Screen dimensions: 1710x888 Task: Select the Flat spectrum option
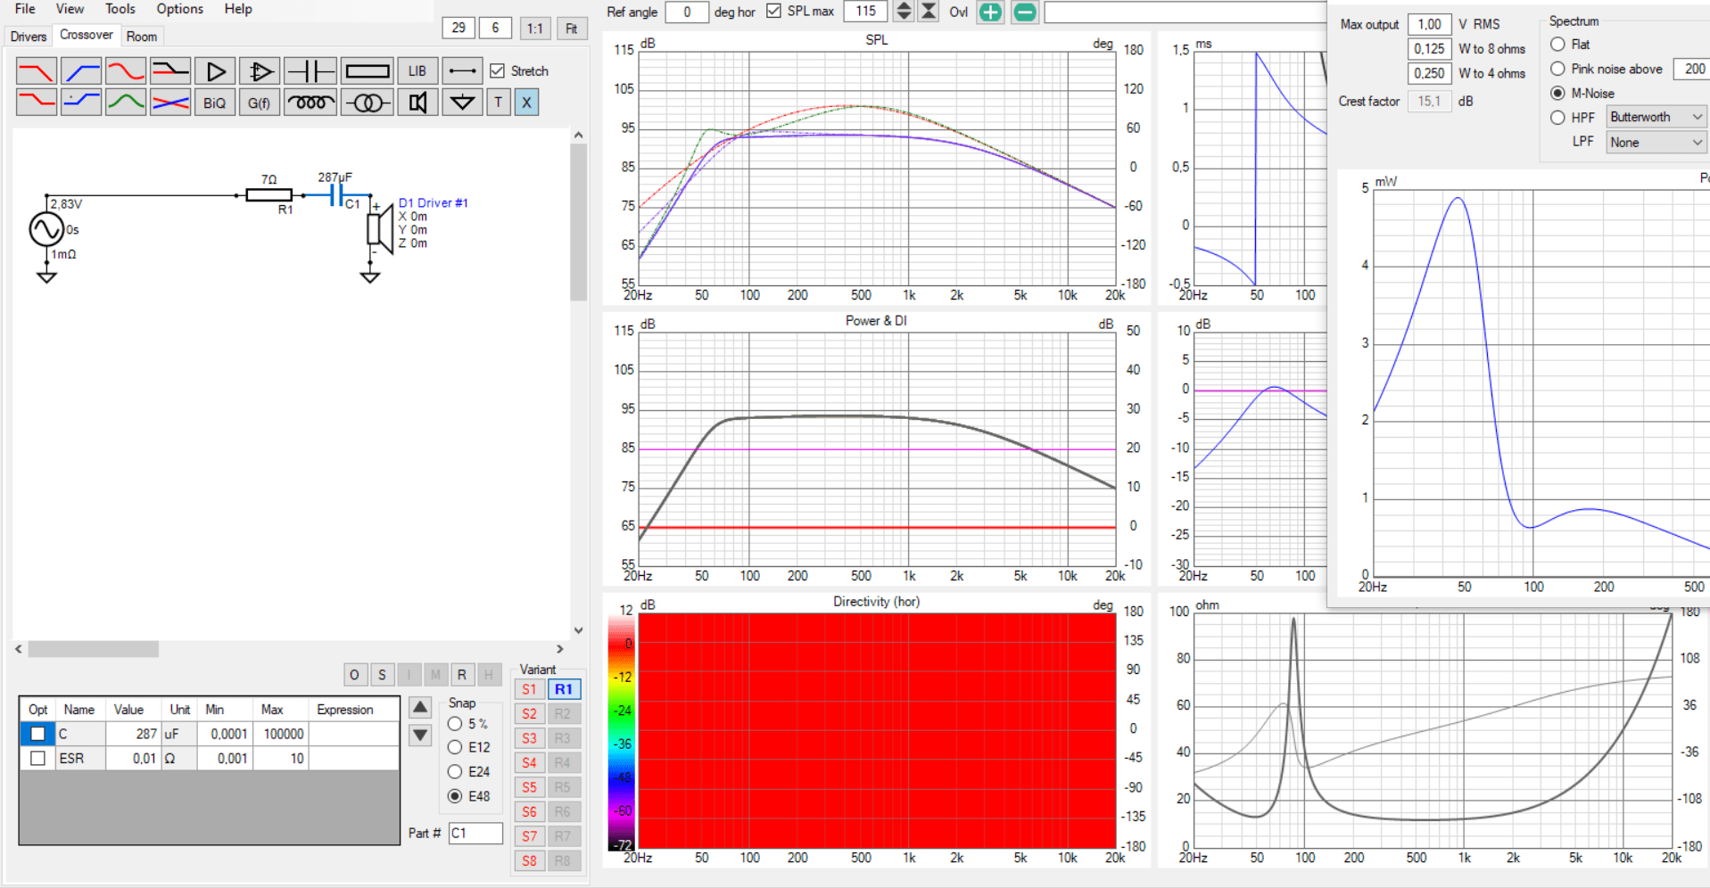(1557, 44)
